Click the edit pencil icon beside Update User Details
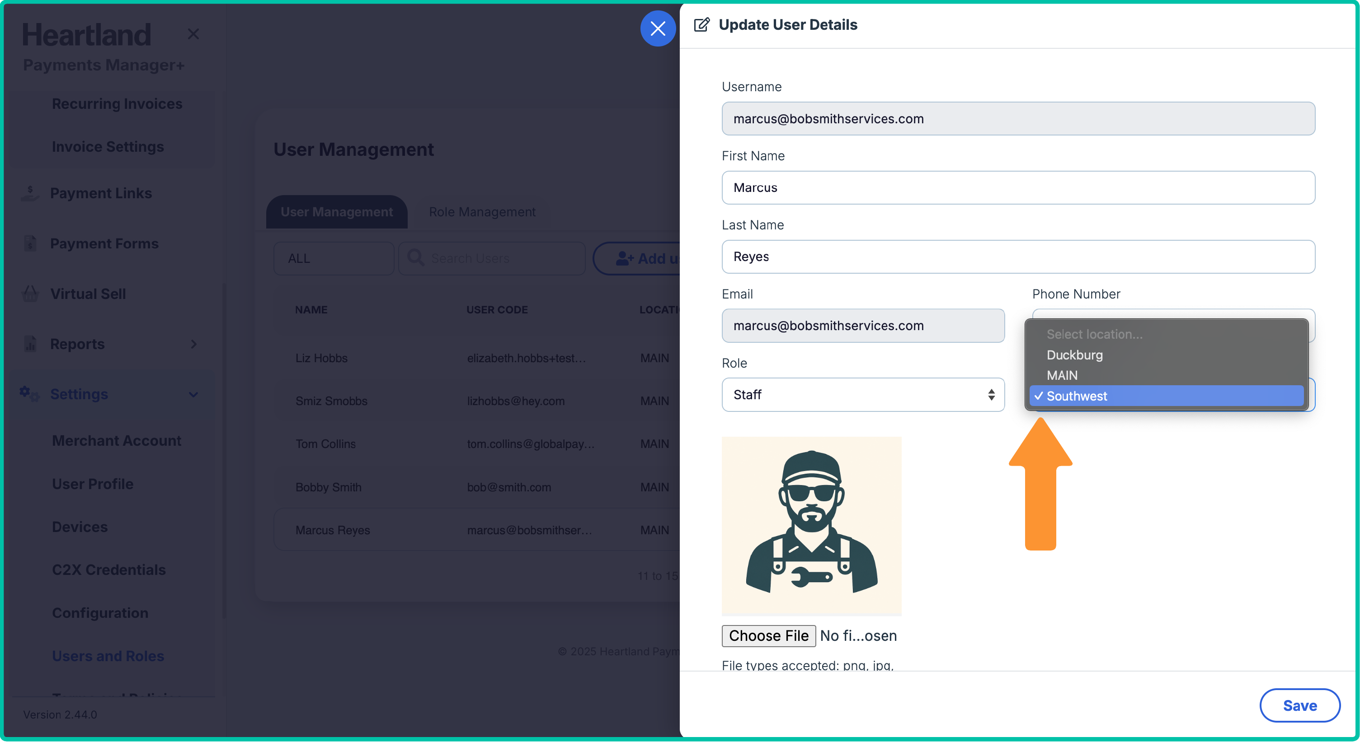Image resolution: width=1360 pixels, height=742 pixels. pyautogui.click(x=701, y=25)
